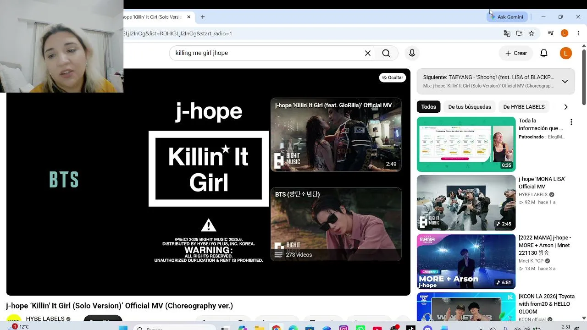587x330 pixels.
Task: Open WhatsApp from the taskbar
Action: [360, 328]
